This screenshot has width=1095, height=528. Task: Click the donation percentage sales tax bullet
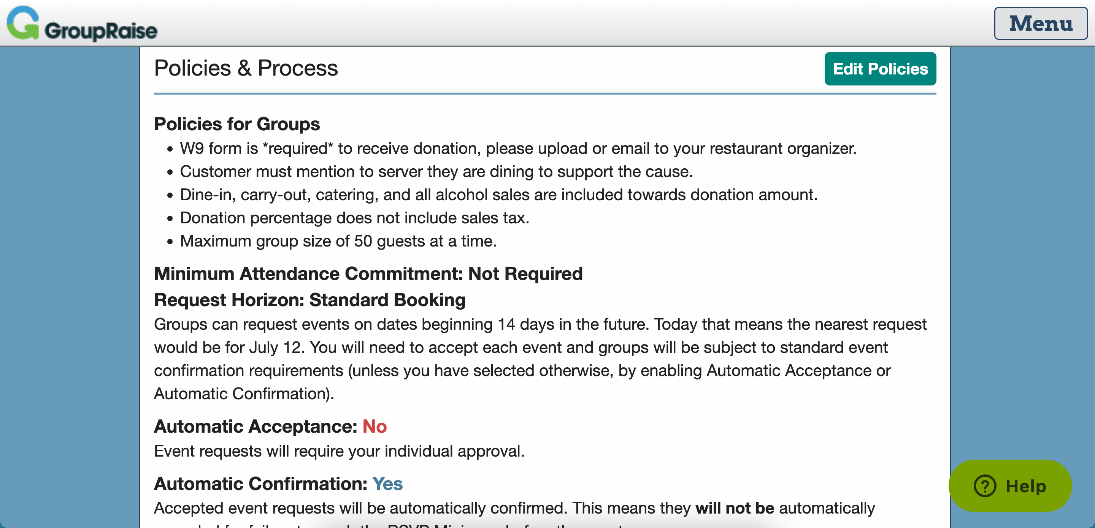[x=354, y=218]
